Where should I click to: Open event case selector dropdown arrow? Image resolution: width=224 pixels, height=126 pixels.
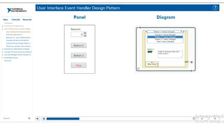pos(181,31)
